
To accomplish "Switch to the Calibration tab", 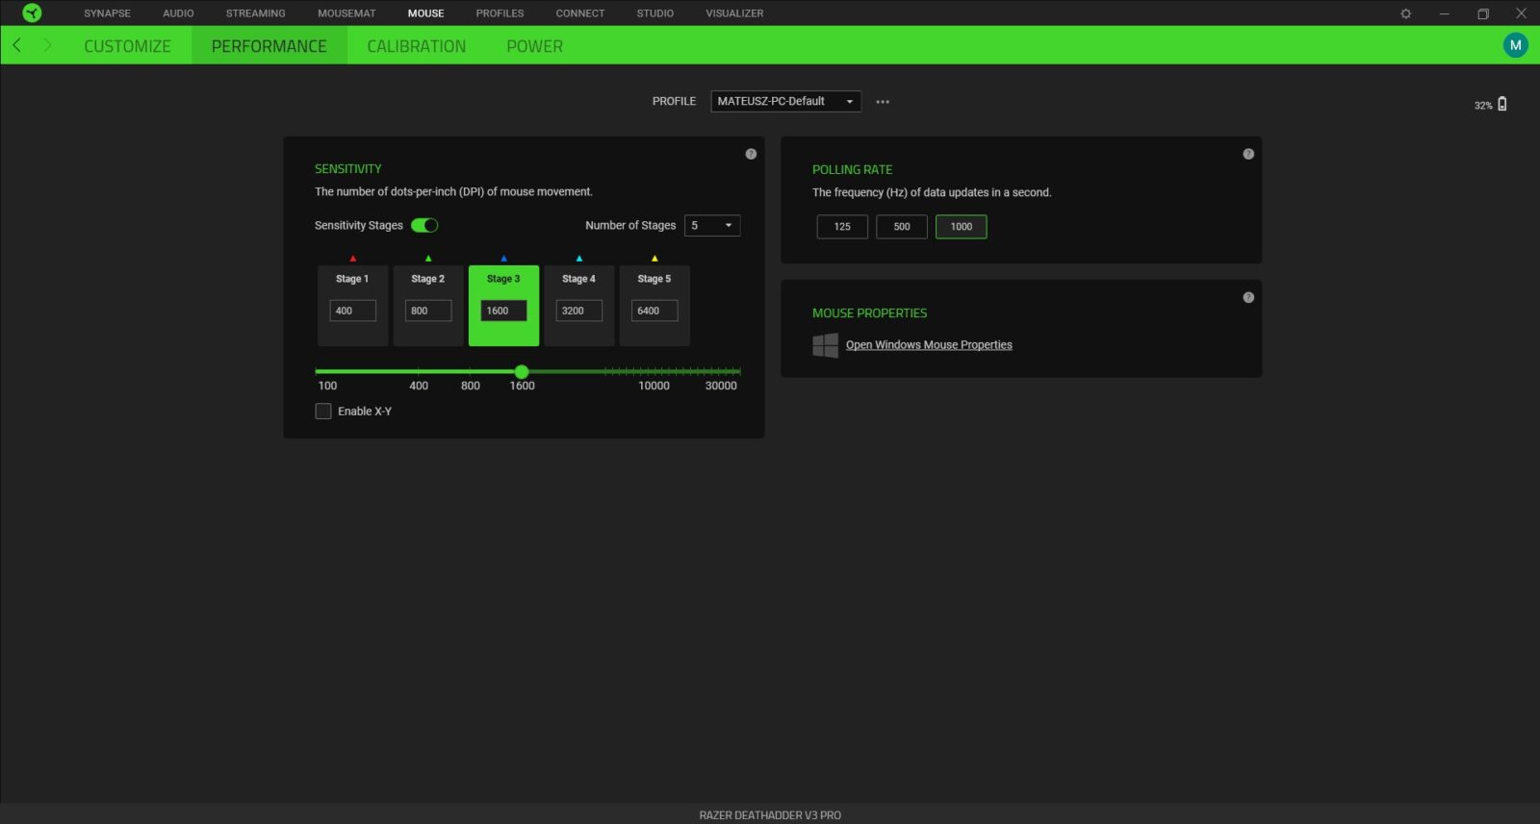I will click(416, 46).
